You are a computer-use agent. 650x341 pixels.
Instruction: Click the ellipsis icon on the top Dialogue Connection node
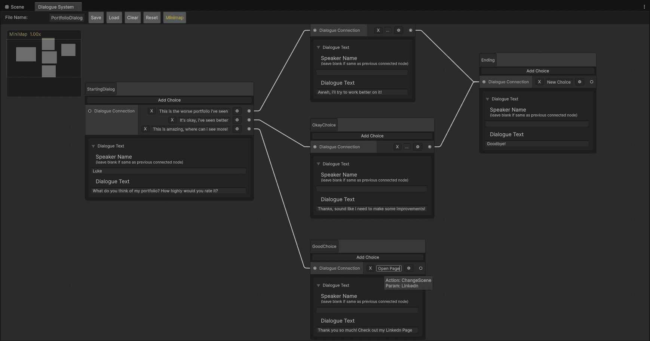387,30
